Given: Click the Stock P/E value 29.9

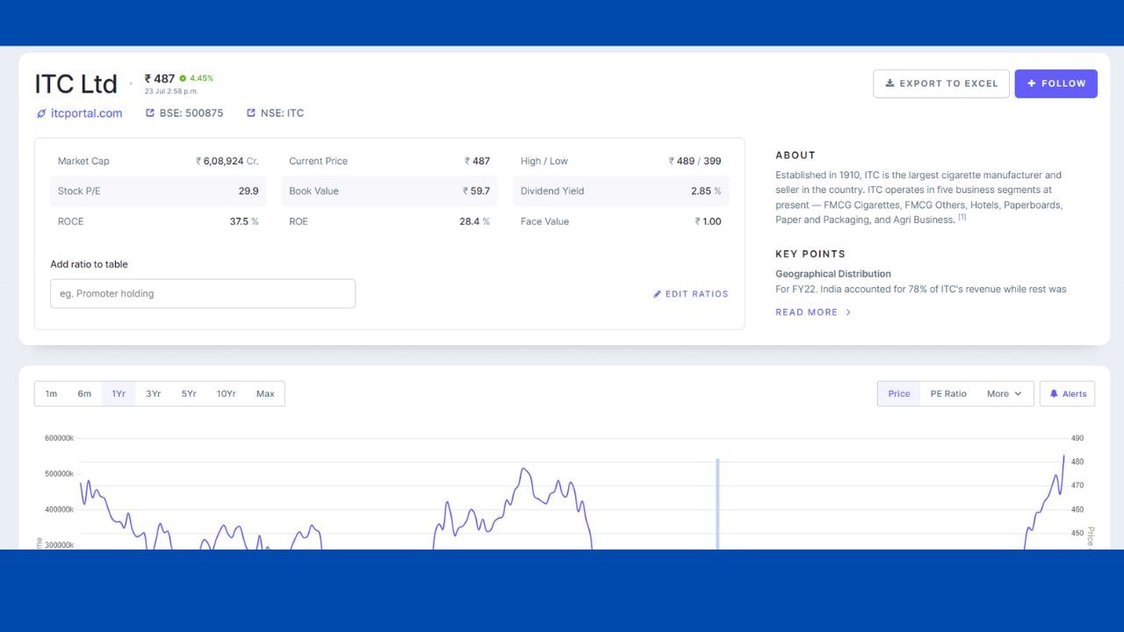Looking at the screenshot, I should [x=249, y=191].
